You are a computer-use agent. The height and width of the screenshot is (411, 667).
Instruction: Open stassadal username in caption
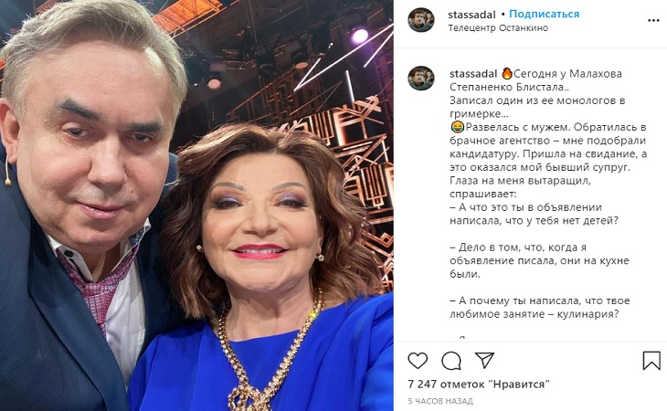click(473, 74)
